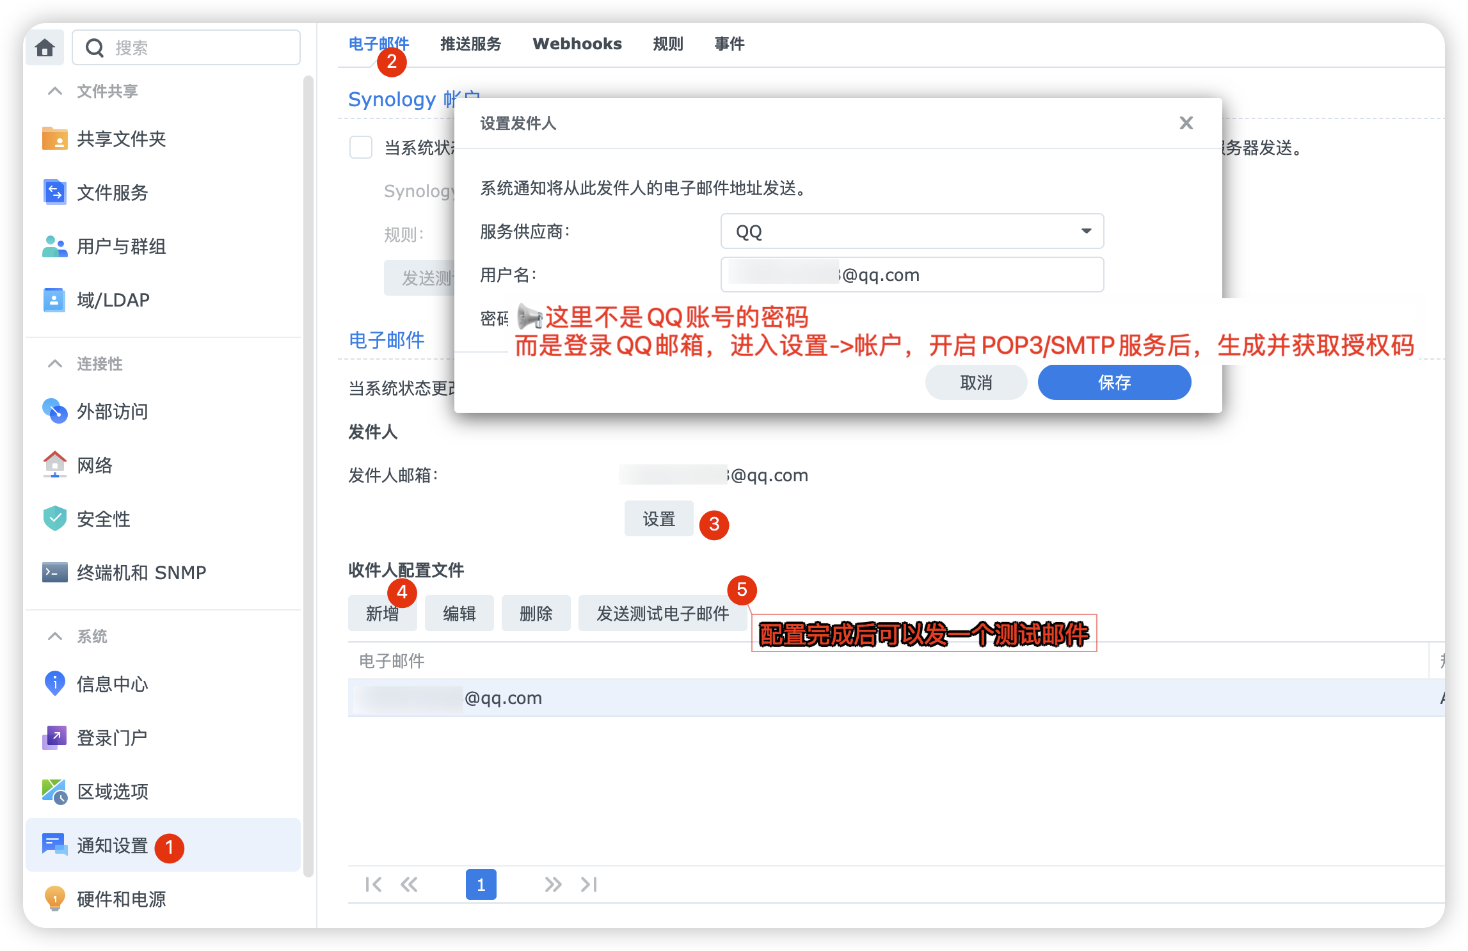Open the File Services (文件服务) icon

[x=54, y=192]
